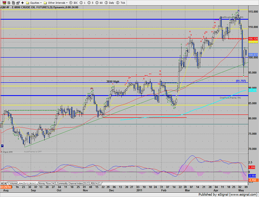
Task: Click the red 1.206 MACD value label
Action: [x=252, y=167]
